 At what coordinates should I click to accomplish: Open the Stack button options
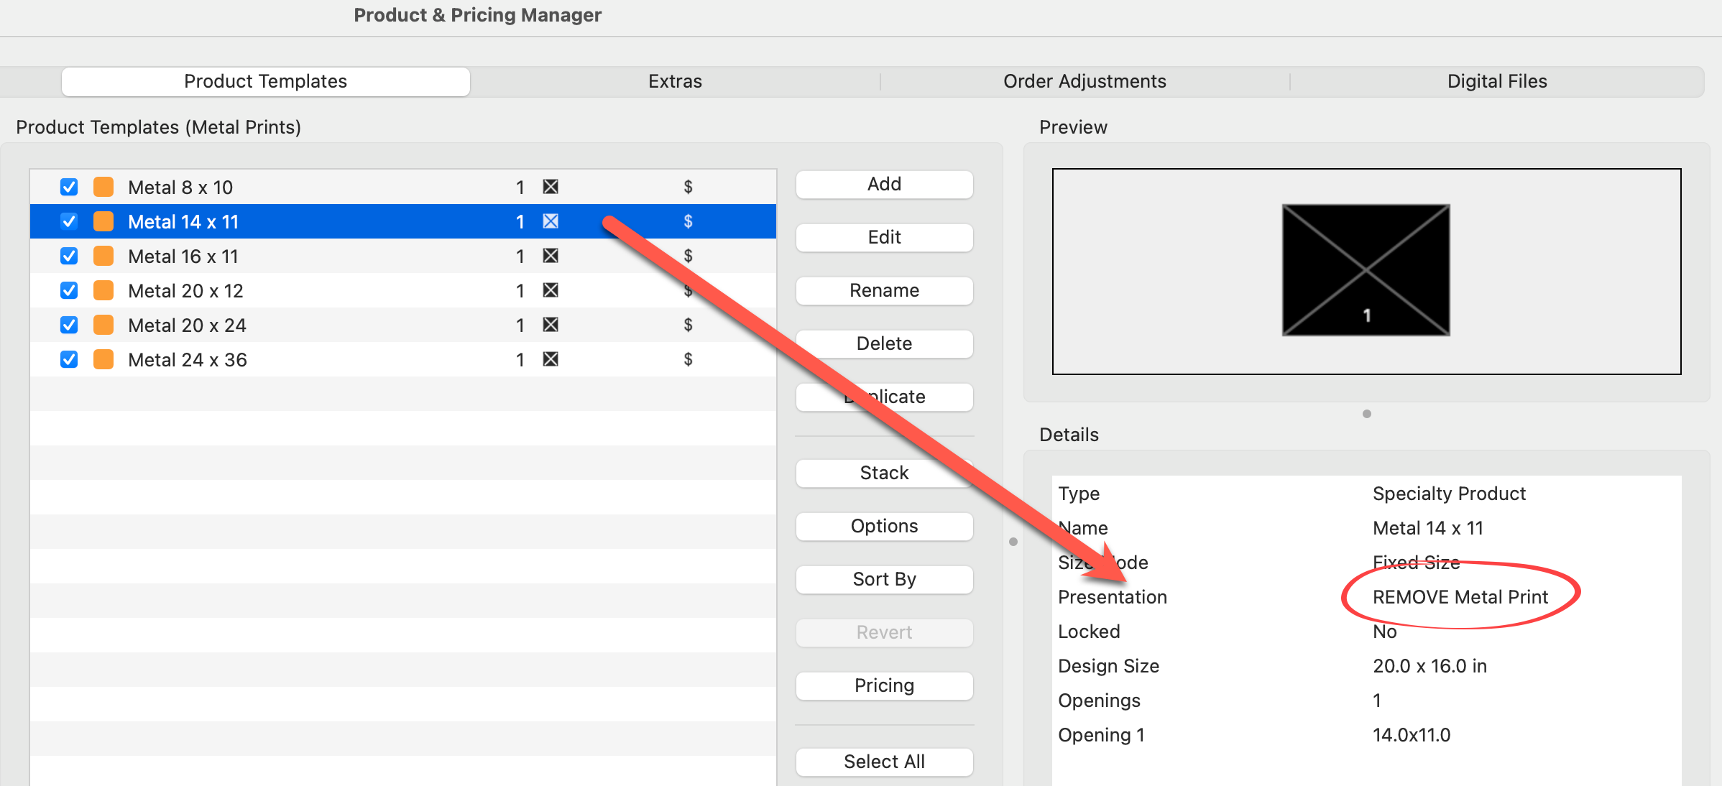(x=884, y=473)
